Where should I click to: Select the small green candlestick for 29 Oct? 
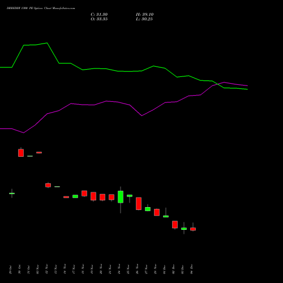[12, 194]
